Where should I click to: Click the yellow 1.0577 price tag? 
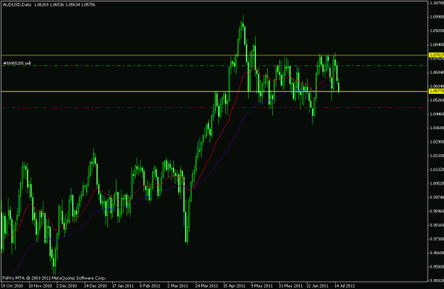(436, 91)
